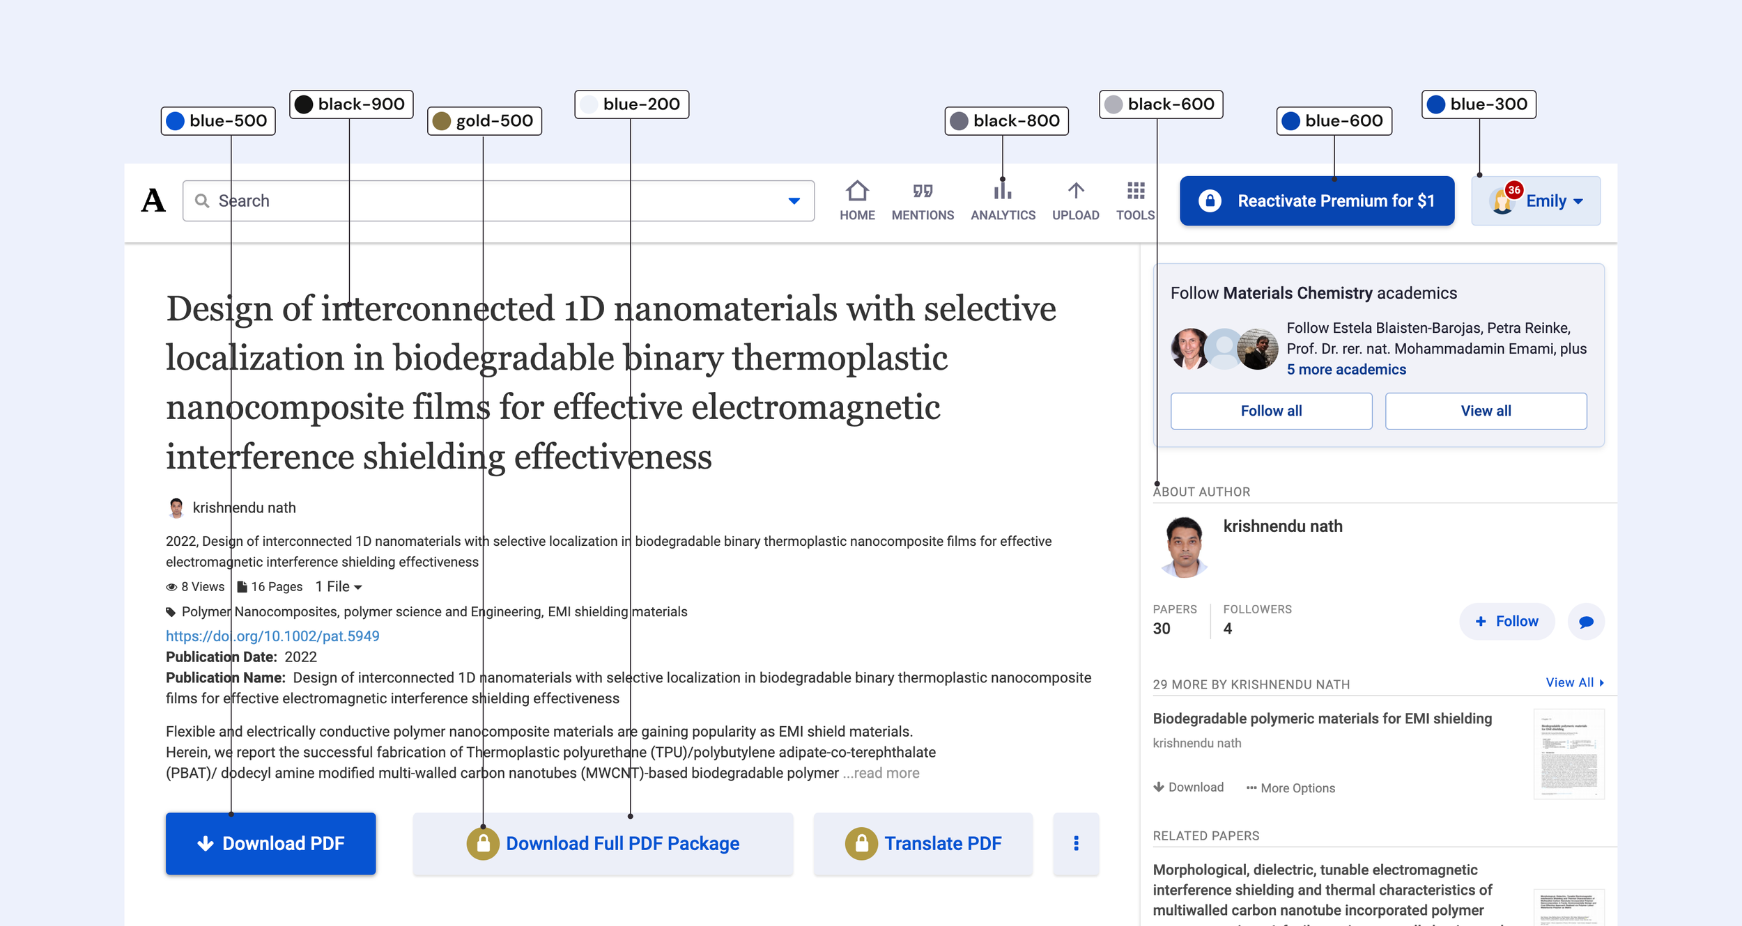Open the three-dot more options button
The height and width of the screenshot is (926, 1742).
click(1075, 843)
